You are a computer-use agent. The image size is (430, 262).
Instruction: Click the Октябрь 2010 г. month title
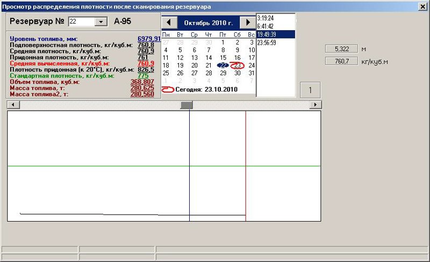click(209, 23)
